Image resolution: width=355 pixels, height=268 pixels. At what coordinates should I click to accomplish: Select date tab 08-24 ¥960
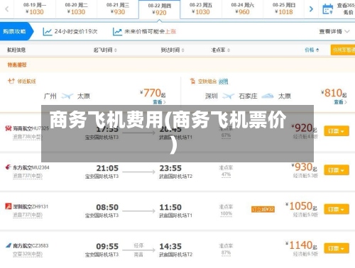pyautogui.click(x=242, y=9)
